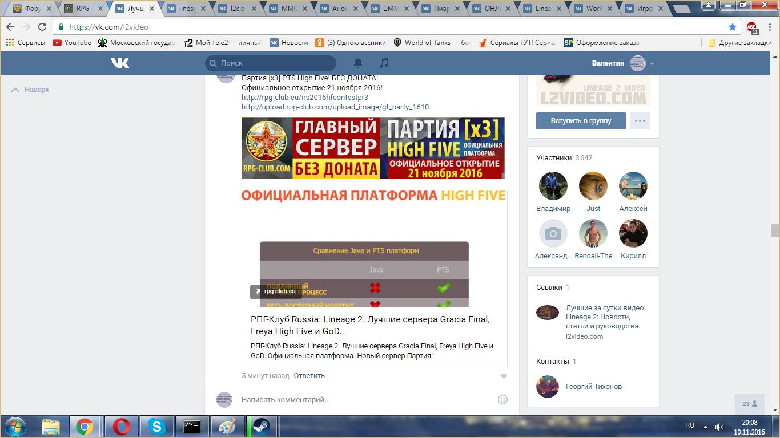Open Skype from the taskbar
This screenshot has height=438, width=780.
[x=156, y=427]
